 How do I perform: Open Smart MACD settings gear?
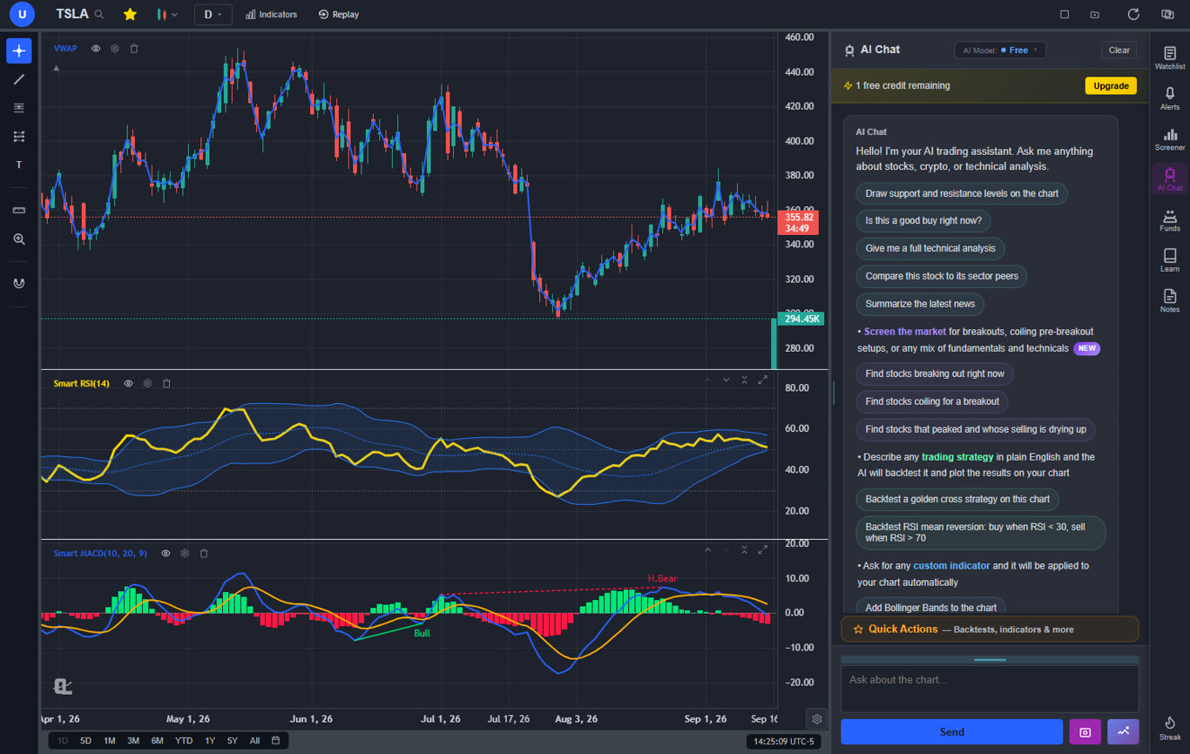185,553
